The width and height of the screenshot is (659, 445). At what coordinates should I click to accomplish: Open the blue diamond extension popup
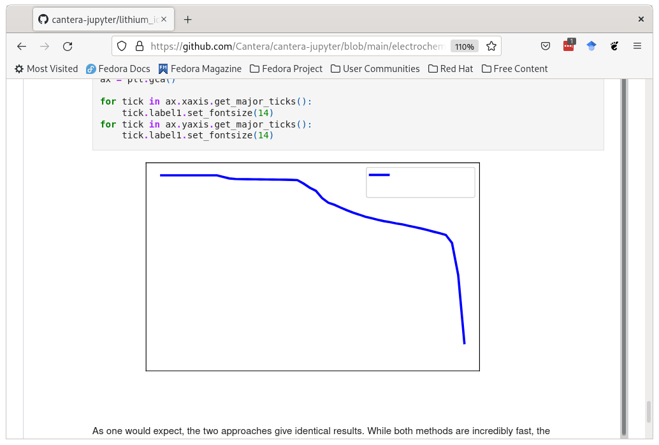coord(591,46)
